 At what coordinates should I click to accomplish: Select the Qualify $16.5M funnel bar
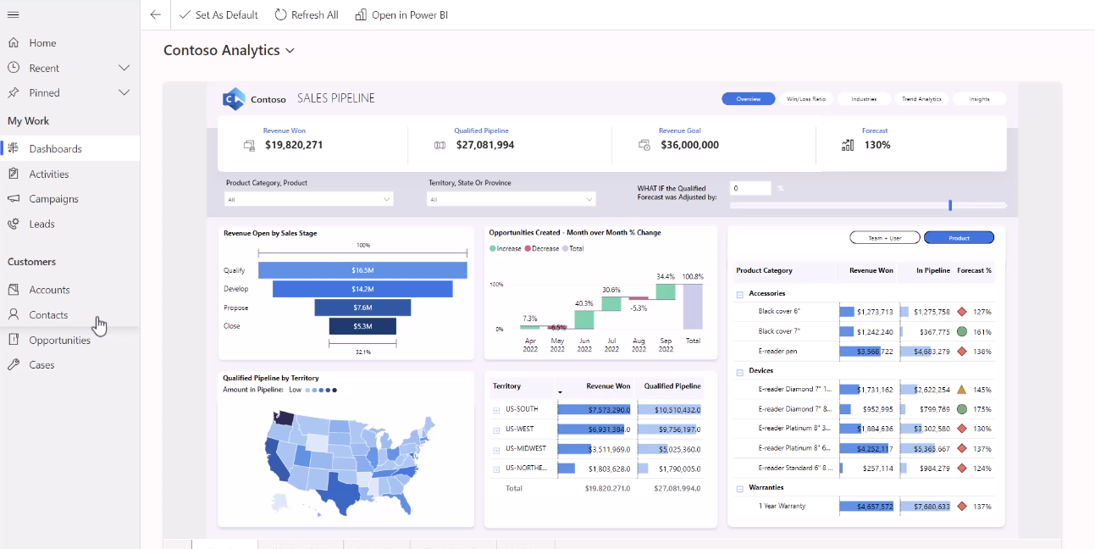(362, 270)
